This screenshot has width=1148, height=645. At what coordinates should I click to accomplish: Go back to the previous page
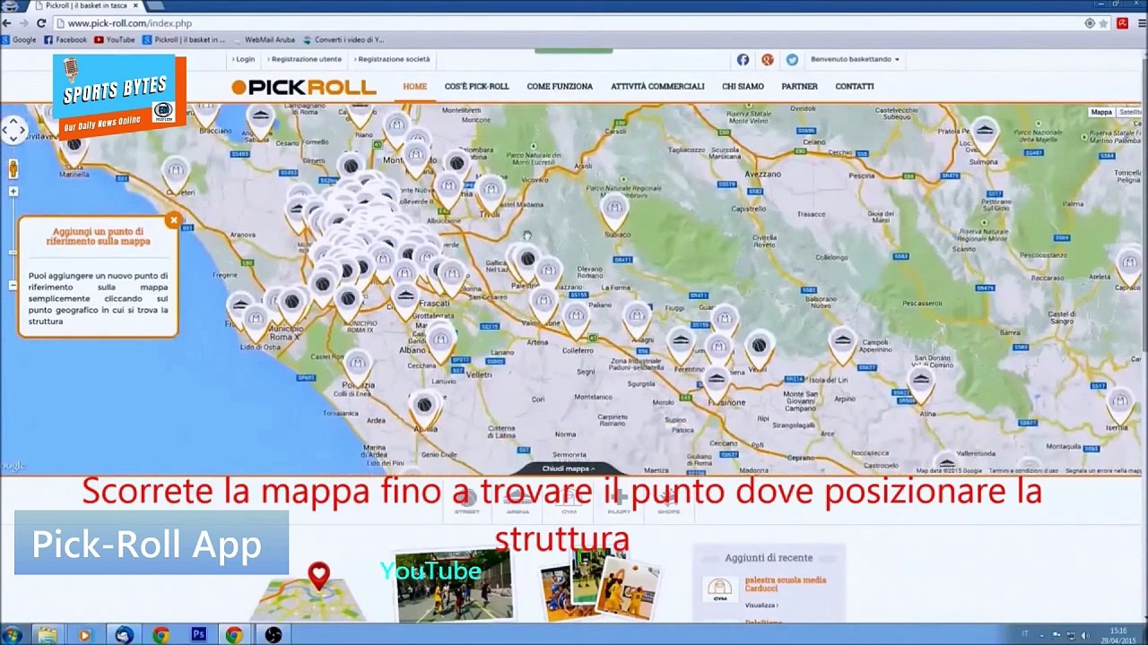(x=9, y=23)
